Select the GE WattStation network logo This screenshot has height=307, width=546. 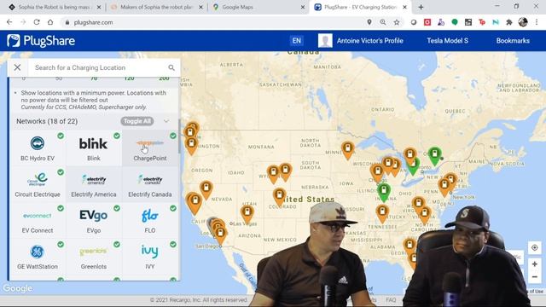38,252
